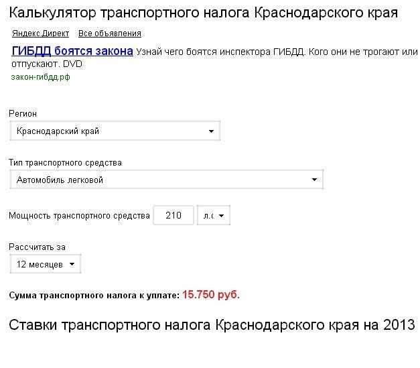Follow the ГИБДД боятся закона ad link

(72, 51)
